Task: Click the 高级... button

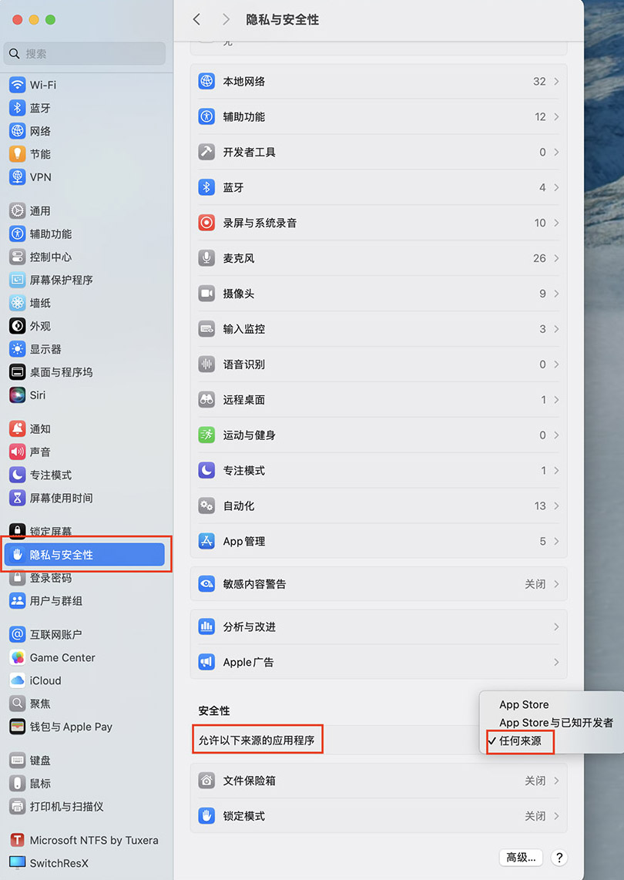Action: pos(522,858)
